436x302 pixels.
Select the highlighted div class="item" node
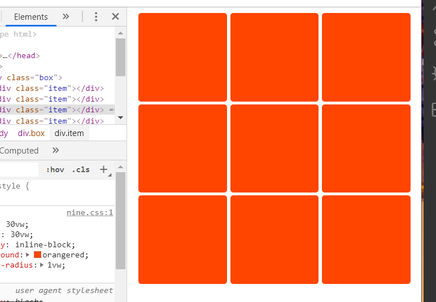pyautogui.click(x=51, y=110)
